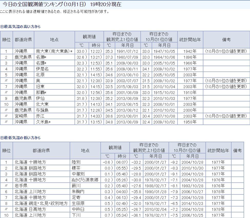
Task: Open the 標茶 station entry
Action: point(76,168)
